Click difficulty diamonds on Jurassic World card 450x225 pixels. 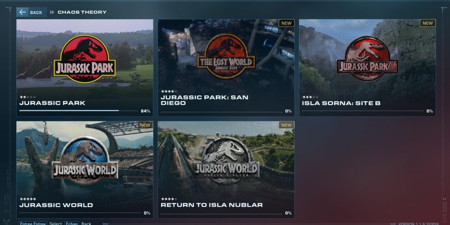(x=28, y=199)
